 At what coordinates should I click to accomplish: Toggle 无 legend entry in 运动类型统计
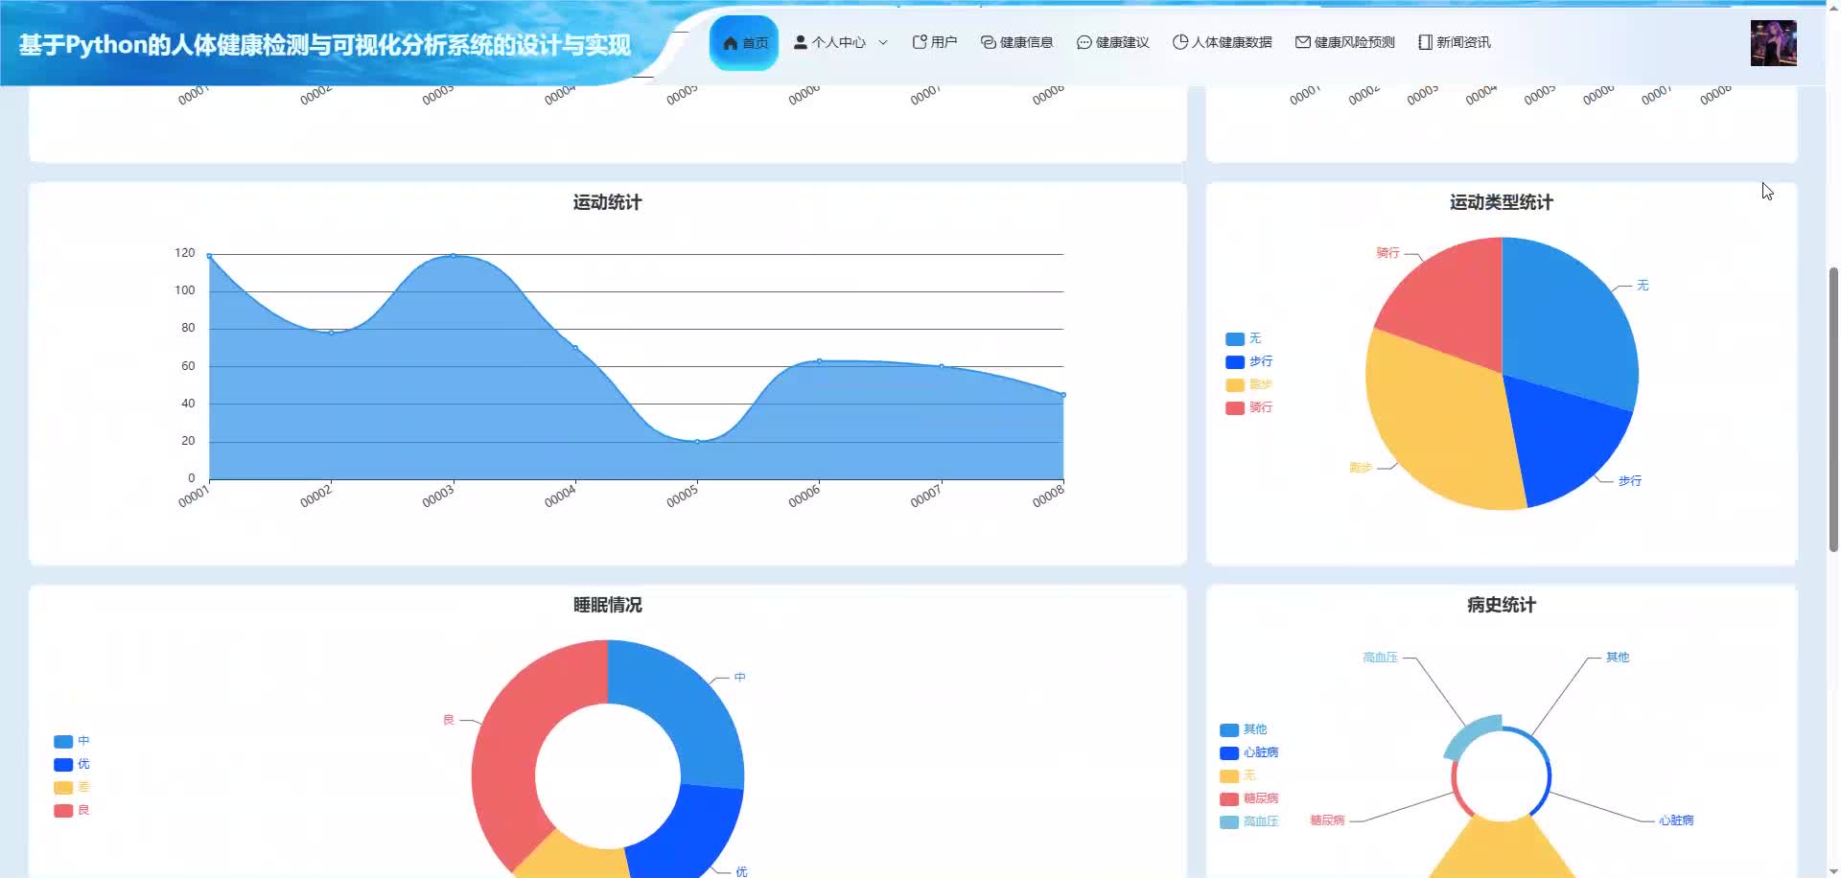(x=1244, y=338)
